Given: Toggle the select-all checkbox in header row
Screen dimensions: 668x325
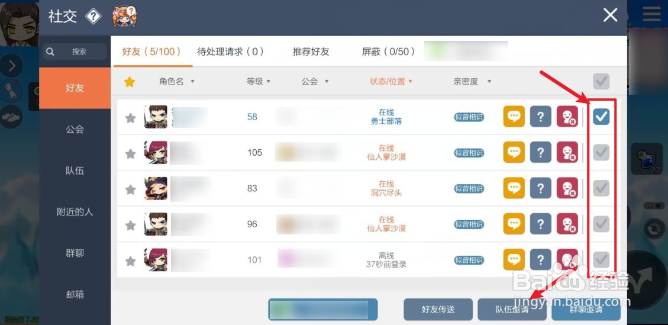Looking at the screenshot, I should (x=601, y=81).
